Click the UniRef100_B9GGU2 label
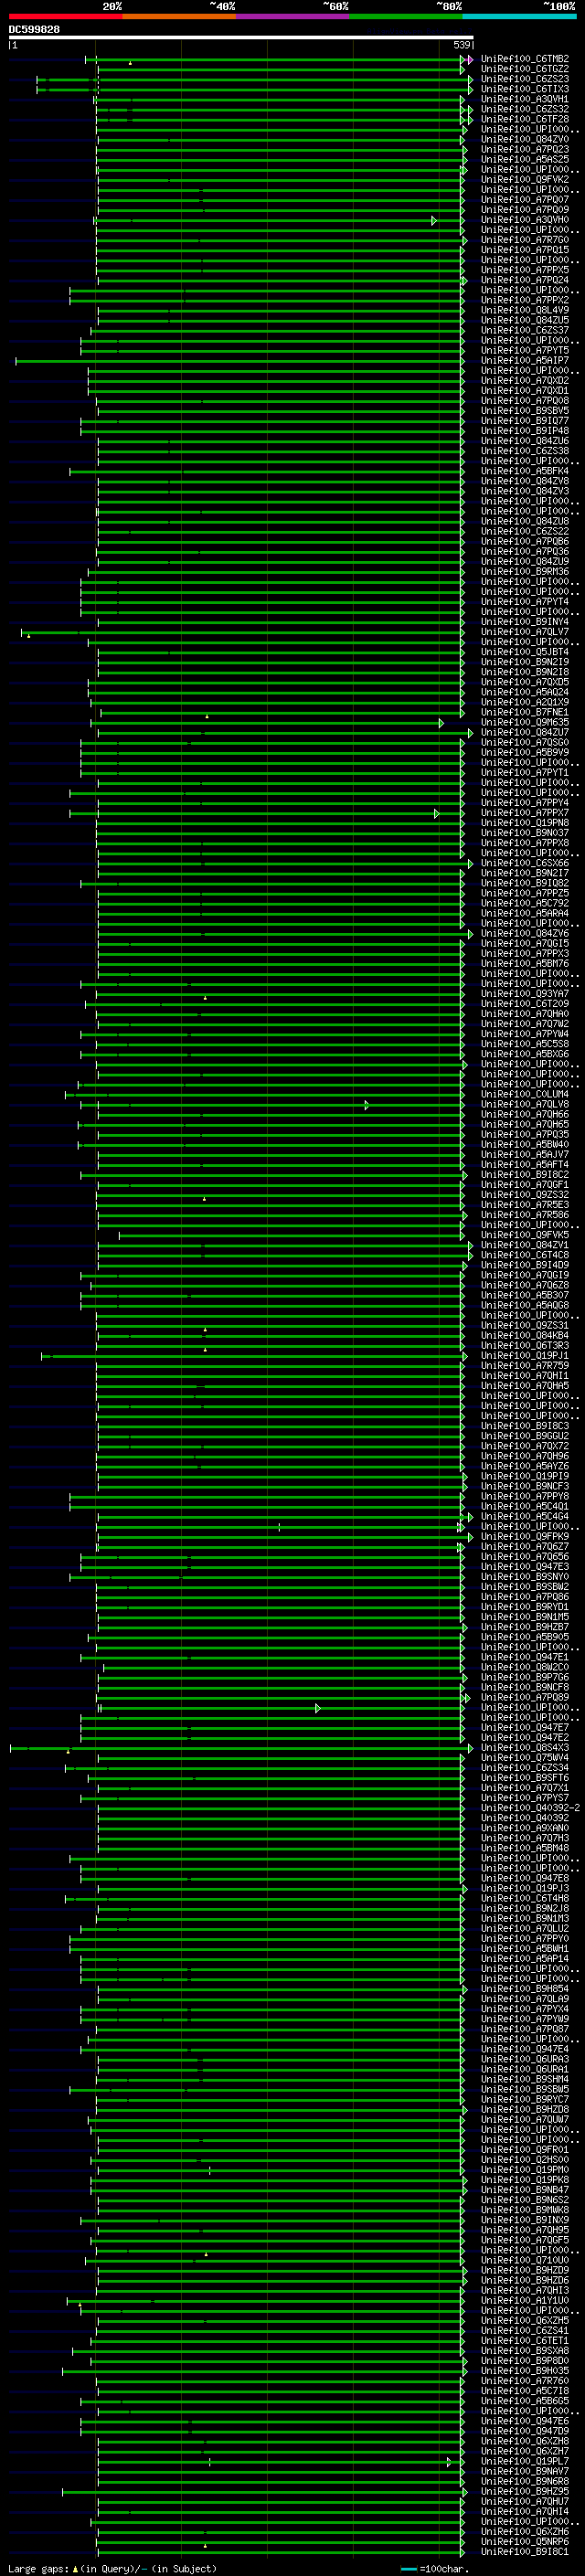This screenshot has height=2576, width=585. [x=525, y=1435]
